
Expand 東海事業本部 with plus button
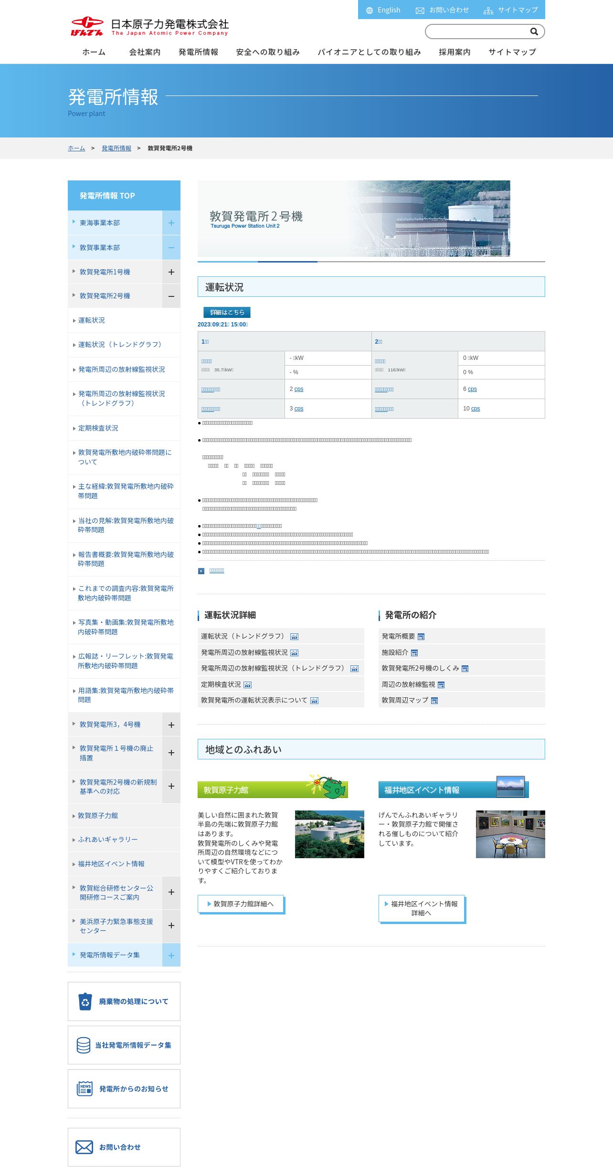pos(171,223)
